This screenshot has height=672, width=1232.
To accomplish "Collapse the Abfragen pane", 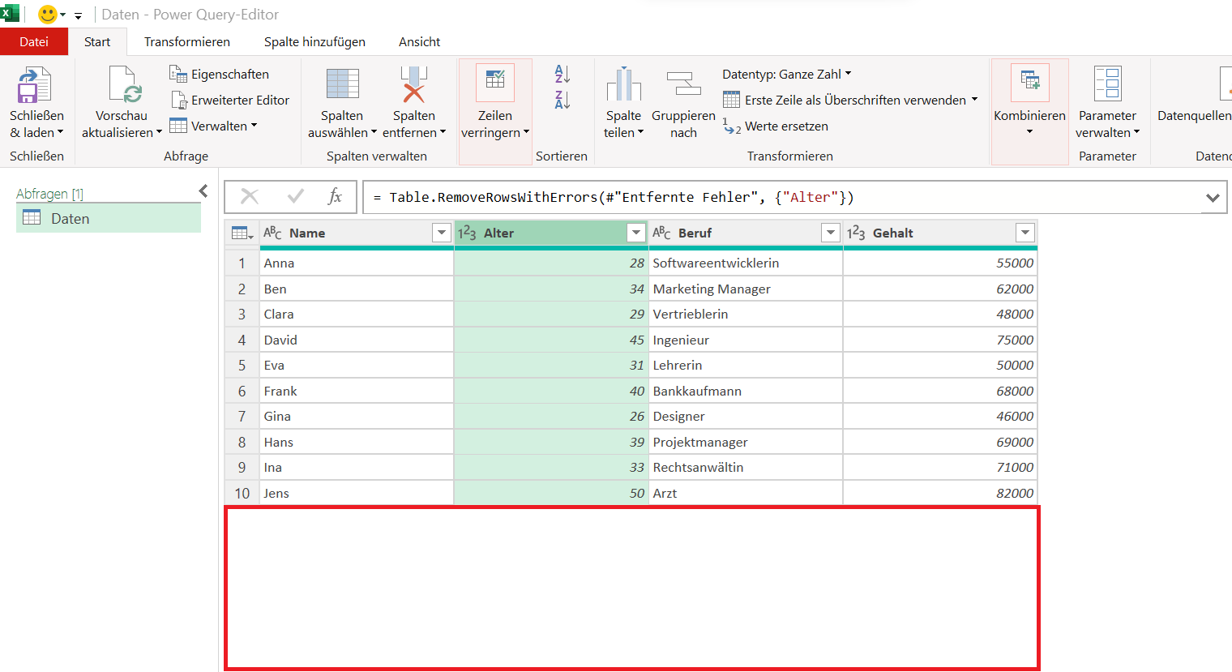I will (203, 191).
